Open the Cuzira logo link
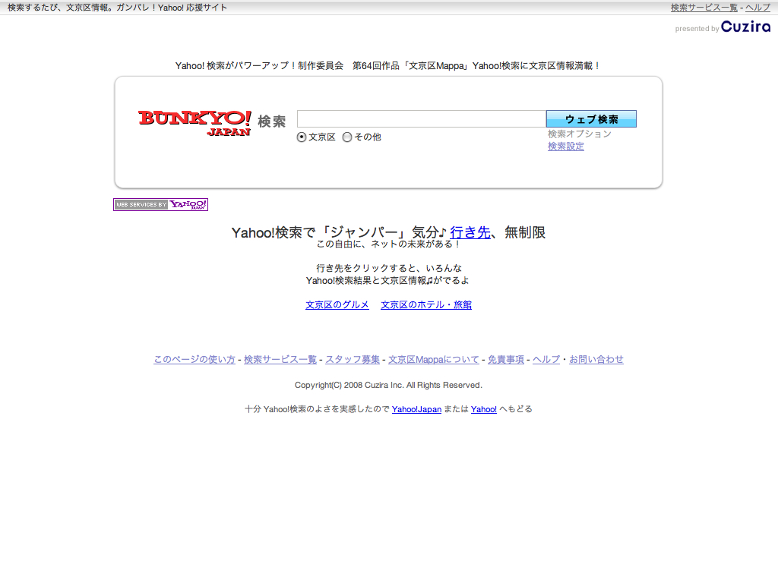Viewport: 778px width, 583px height. [x=745, y=27]
